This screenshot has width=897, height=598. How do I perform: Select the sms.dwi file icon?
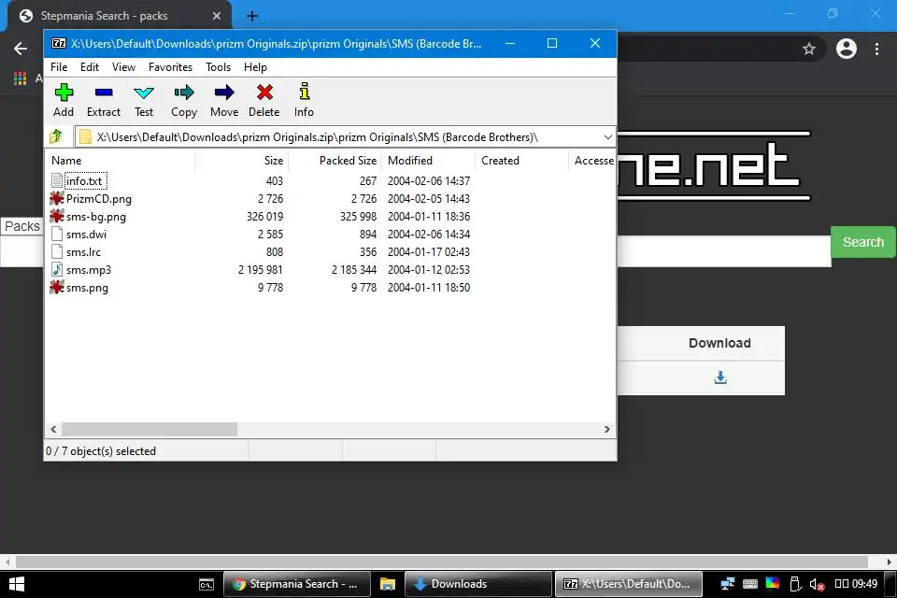pos(57,234)
